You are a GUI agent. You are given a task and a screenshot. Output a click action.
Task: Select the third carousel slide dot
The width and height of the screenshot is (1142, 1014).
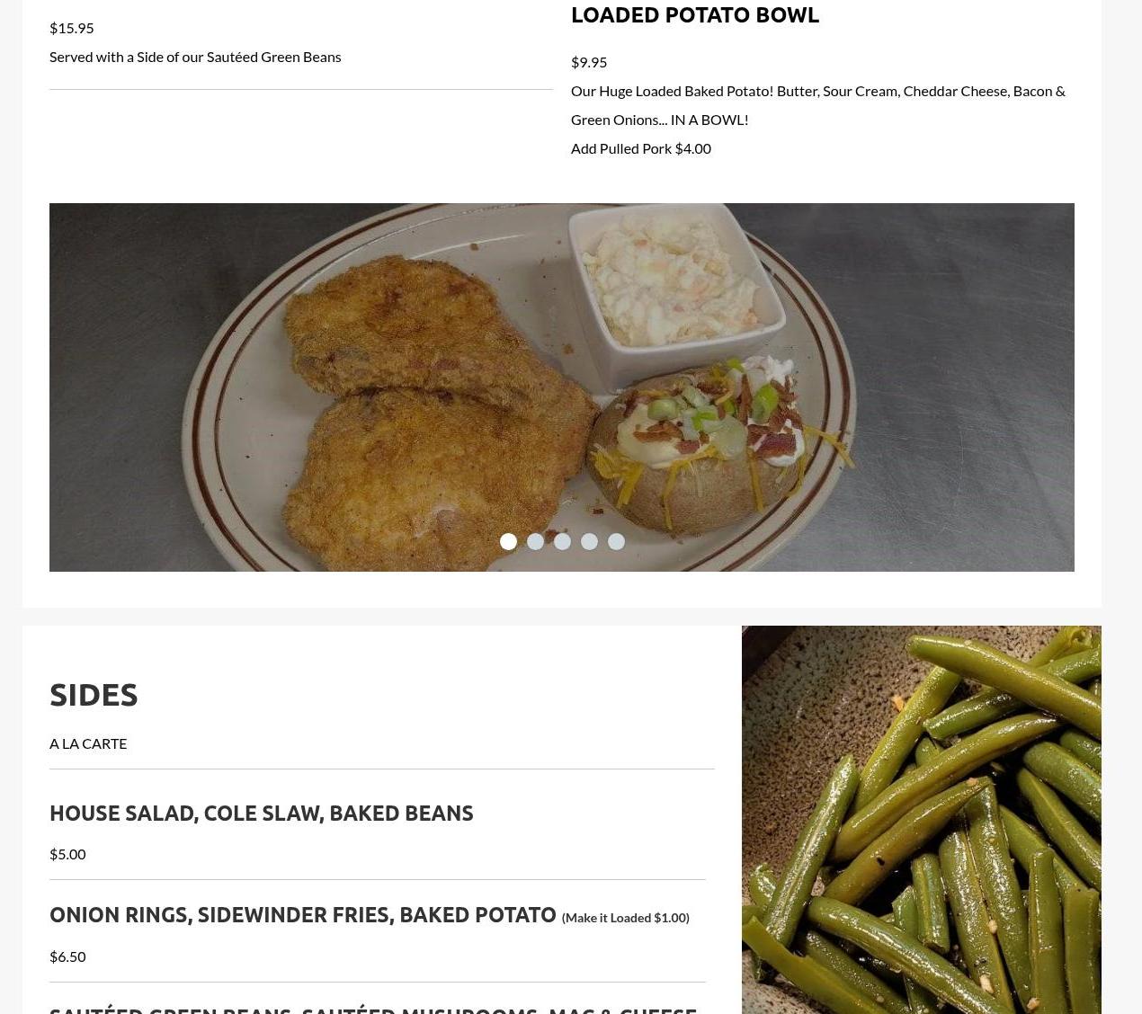click(562, 541)
